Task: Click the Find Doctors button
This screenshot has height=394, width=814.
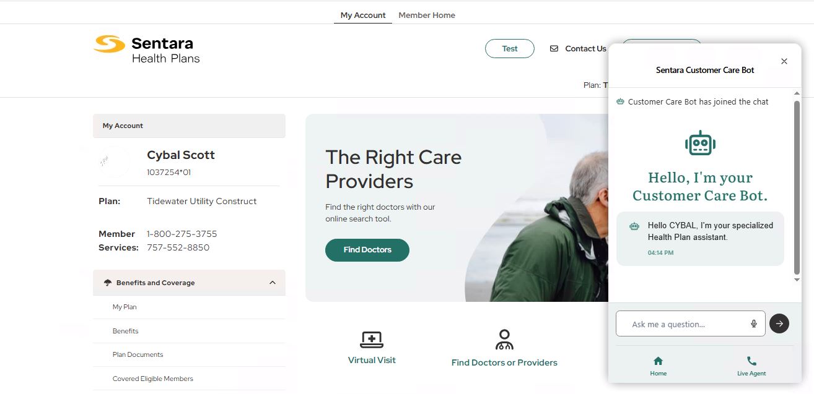Action: point(367,250)
